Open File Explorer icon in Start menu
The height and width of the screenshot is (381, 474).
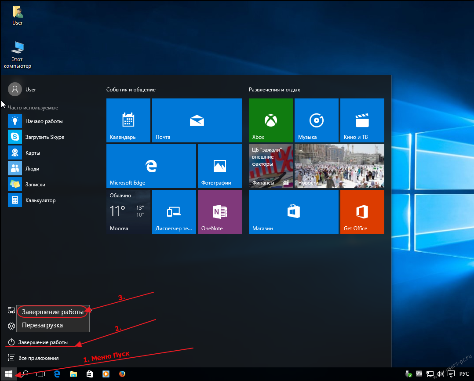click(x=11, y=310)
